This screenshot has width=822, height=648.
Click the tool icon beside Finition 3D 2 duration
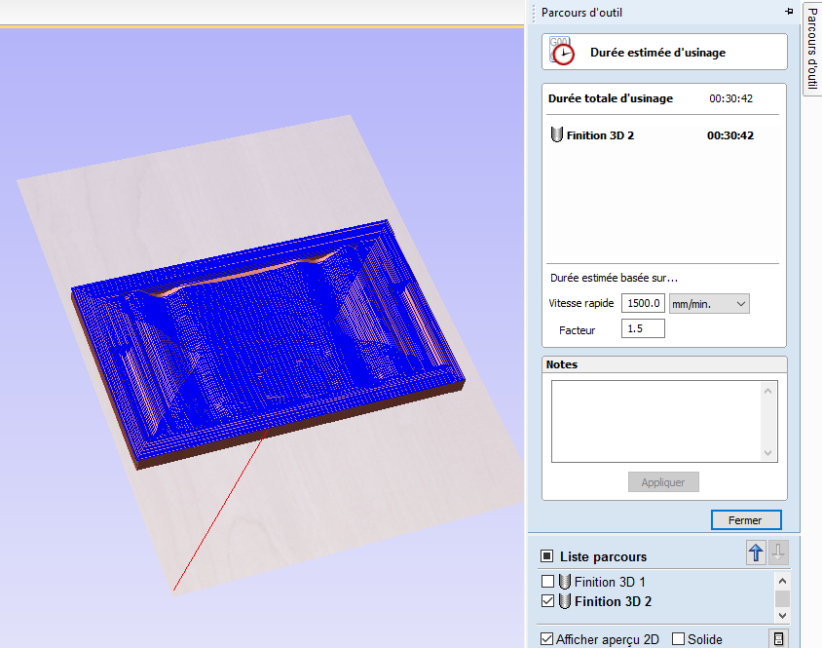[x=557, y=134]
